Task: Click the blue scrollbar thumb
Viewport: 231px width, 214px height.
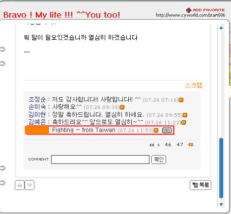Action: tap(221, 168)
